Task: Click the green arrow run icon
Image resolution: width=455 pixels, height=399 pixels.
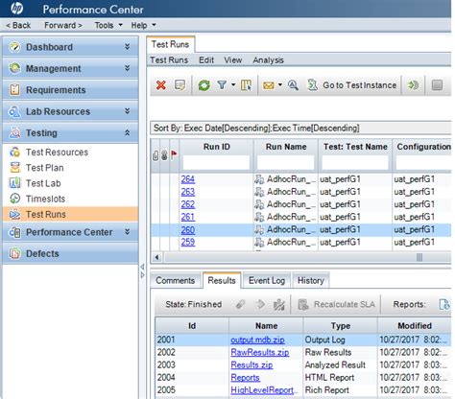Action: point(413,85)
